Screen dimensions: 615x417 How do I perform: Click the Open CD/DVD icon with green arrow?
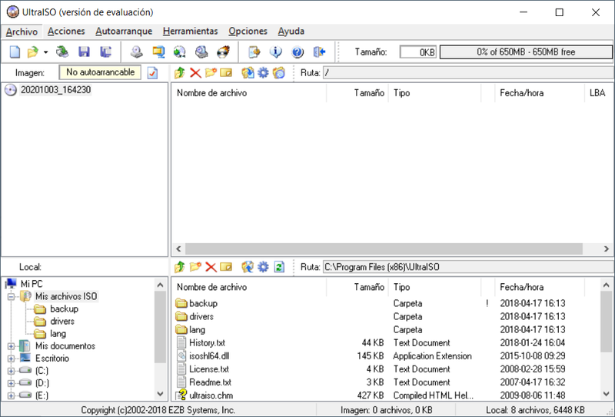point(62,52)
